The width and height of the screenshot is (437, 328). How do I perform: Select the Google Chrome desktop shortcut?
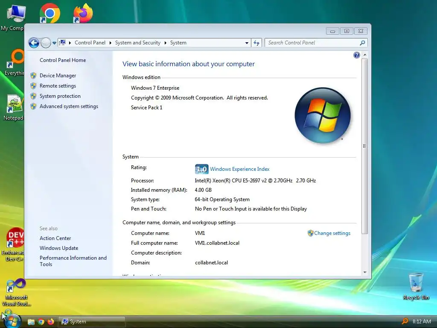(x=50, y=13)
